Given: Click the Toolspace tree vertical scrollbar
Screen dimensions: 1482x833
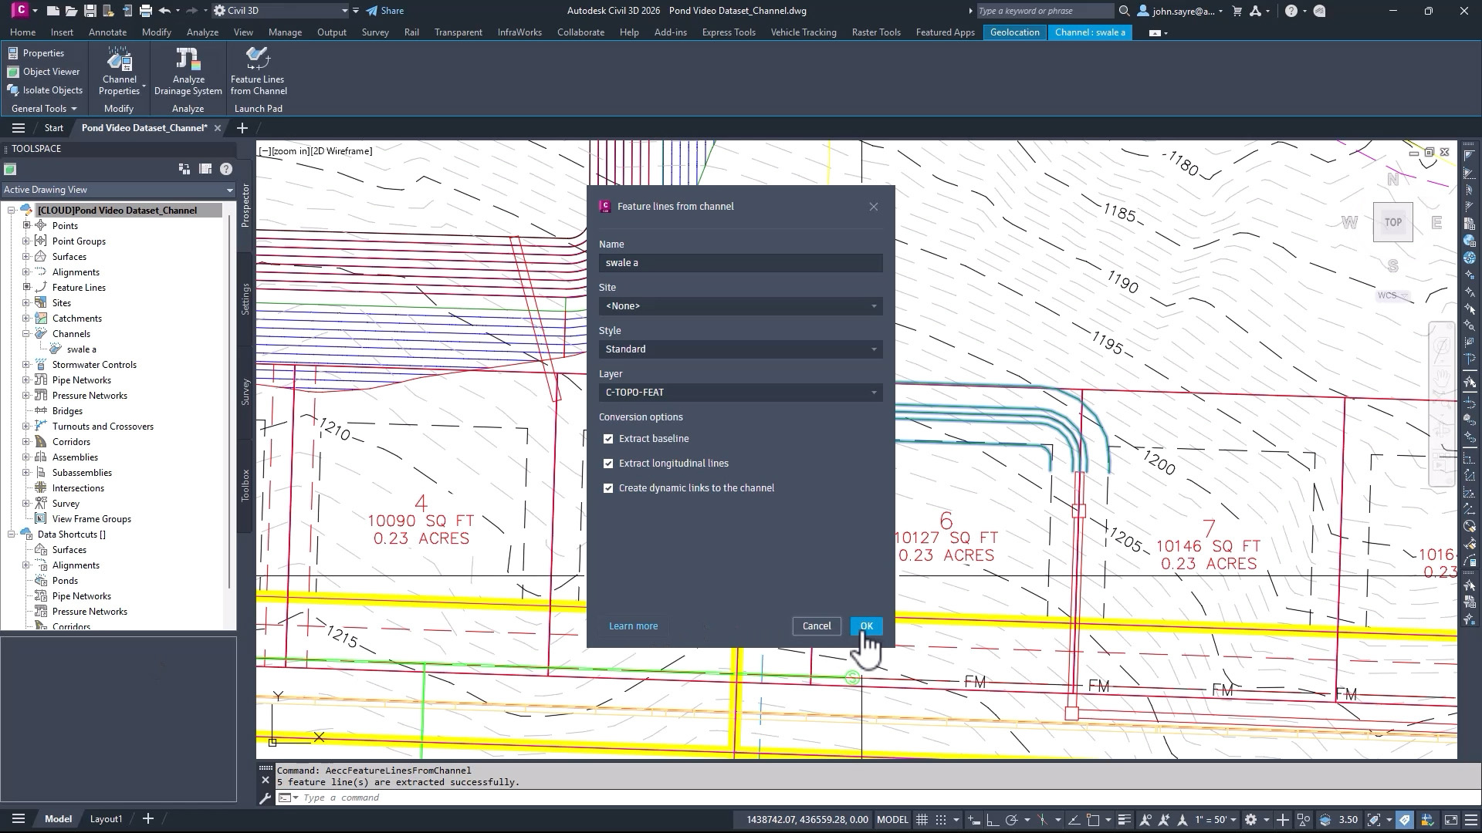Looking at the screenshot, I should [230, 401].
